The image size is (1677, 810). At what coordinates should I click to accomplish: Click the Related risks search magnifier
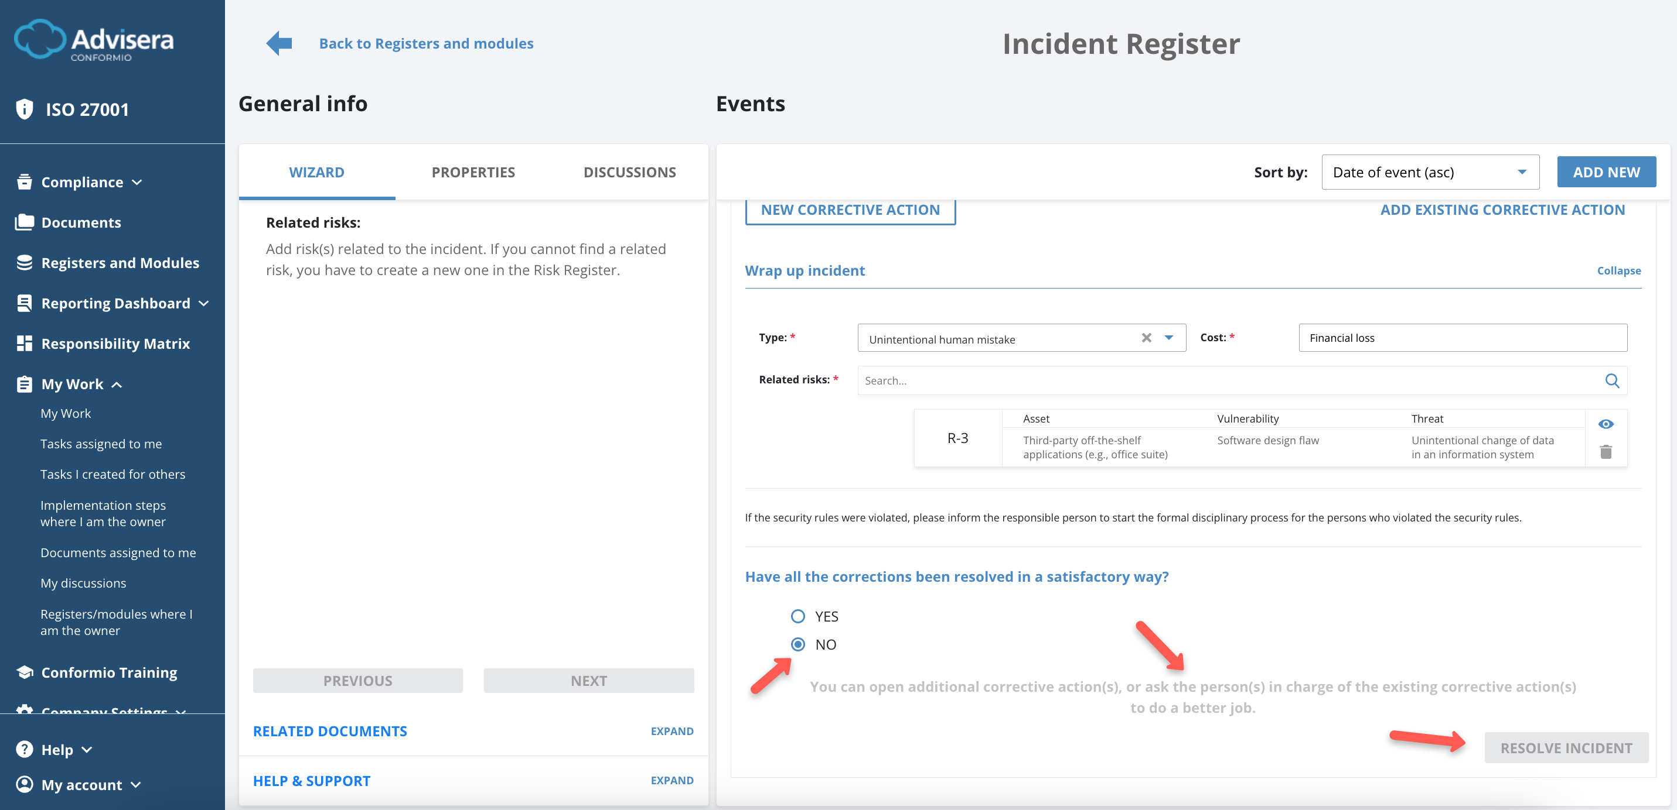click(1613, 380)
